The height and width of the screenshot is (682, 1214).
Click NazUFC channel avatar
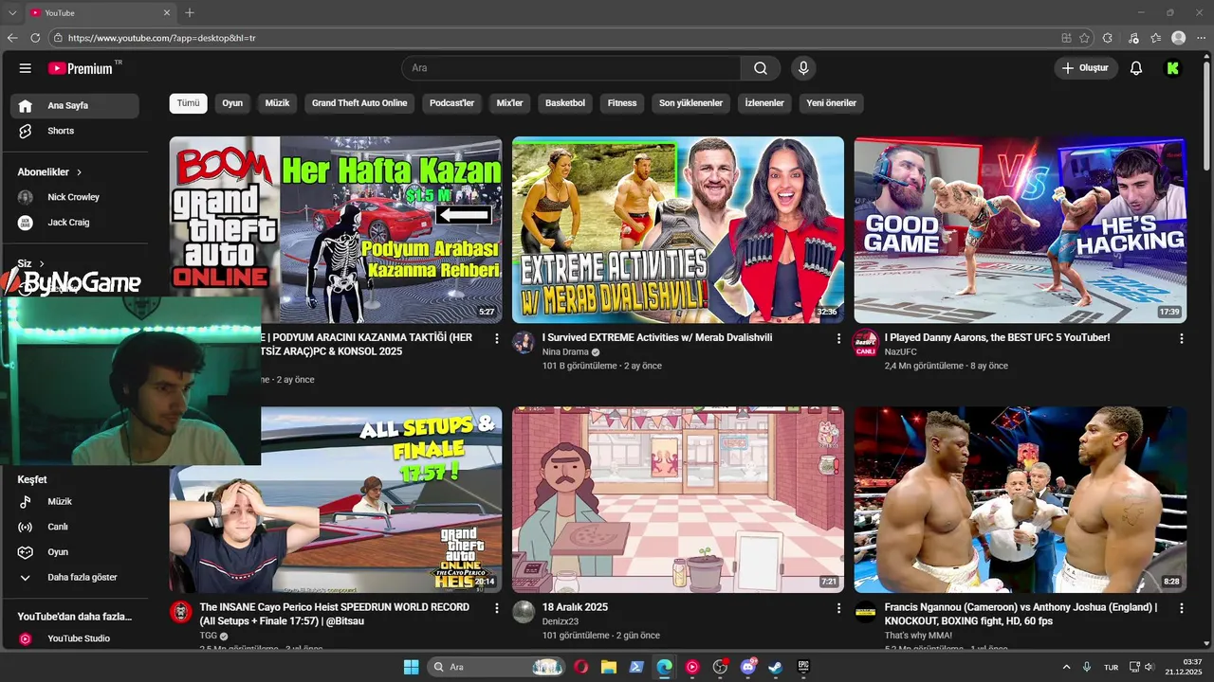pyautogui.click(x=865, y=342)
